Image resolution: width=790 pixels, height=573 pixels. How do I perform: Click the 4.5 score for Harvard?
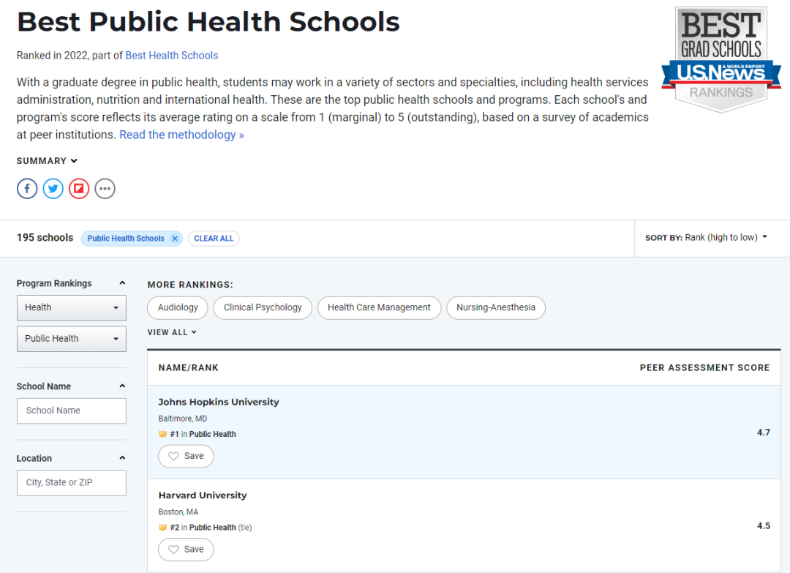coord(763,525)
